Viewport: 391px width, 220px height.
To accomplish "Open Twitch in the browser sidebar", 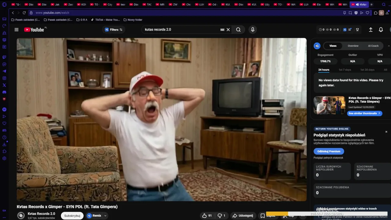I will coord(4,57).
